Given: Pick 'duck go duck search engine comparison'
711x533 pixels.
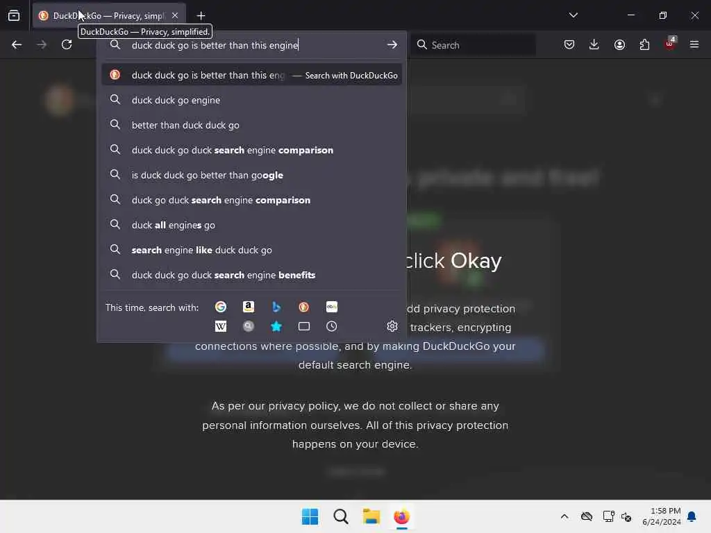Looking at the screenshot, I should click(251, 200).
